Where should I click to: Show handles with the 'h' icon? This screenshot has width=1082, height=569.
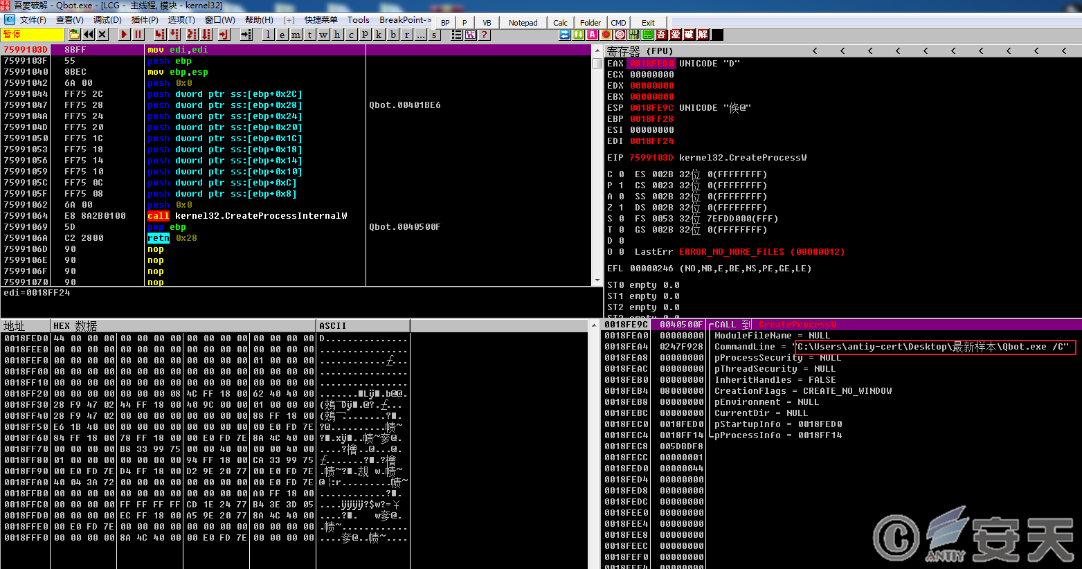point(338,35)
